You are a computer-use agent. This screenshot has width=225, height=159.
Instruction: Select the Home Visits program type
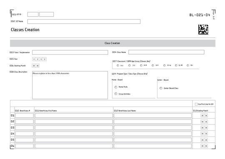click(116, 87)
